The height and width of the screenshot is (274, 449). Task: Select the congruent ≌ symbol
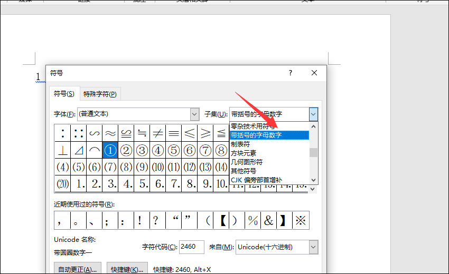(x=126, y=133)
